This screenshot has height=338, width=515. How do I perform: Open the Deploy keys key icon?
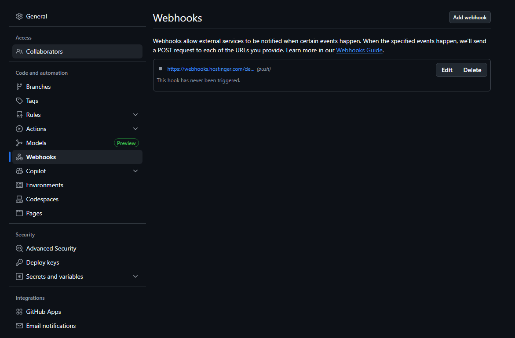(19, 262)
